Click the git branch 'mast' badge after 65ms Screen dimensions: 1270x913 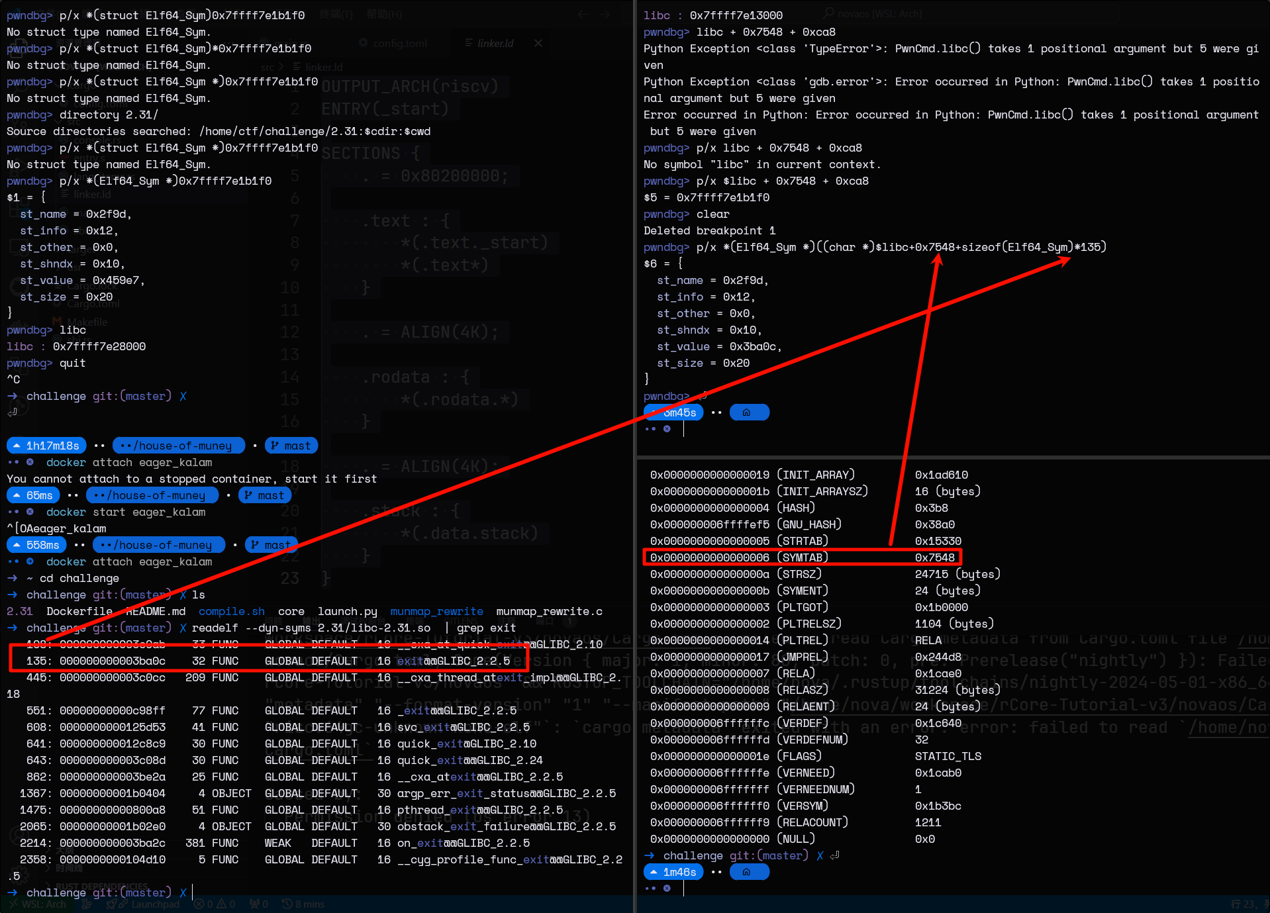click(264, 495)
